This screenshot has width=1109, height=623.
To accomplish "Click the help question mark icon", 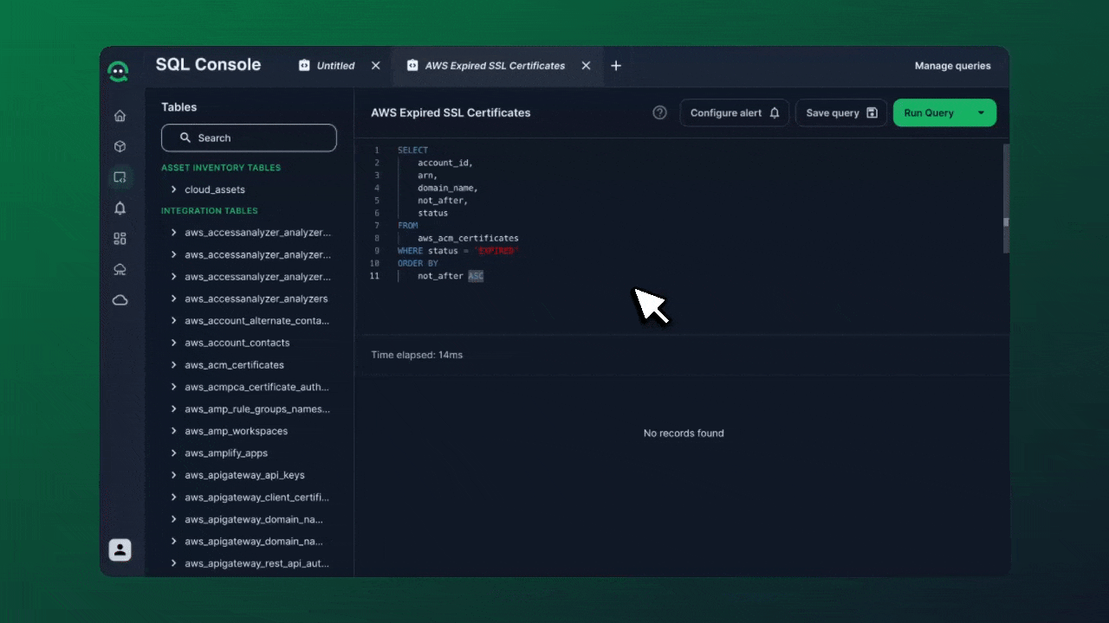I will click(659, 112).
